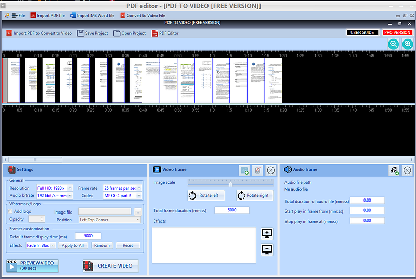Click the 1:0 marker on the upper timeline ruler
Screen dimensions: 416x279
pyautogui.click(x=212, y=56)
